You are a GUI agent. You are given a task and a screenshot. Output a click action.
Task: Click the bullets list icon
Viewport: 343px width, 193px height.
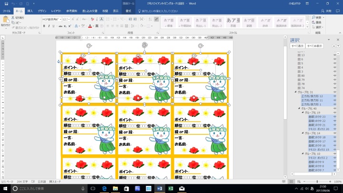point(108,19)
